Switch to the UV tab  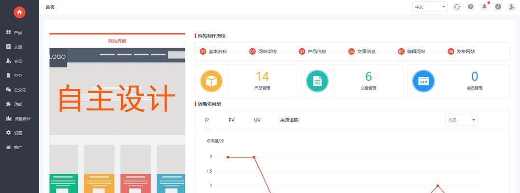tap(257, 120)
